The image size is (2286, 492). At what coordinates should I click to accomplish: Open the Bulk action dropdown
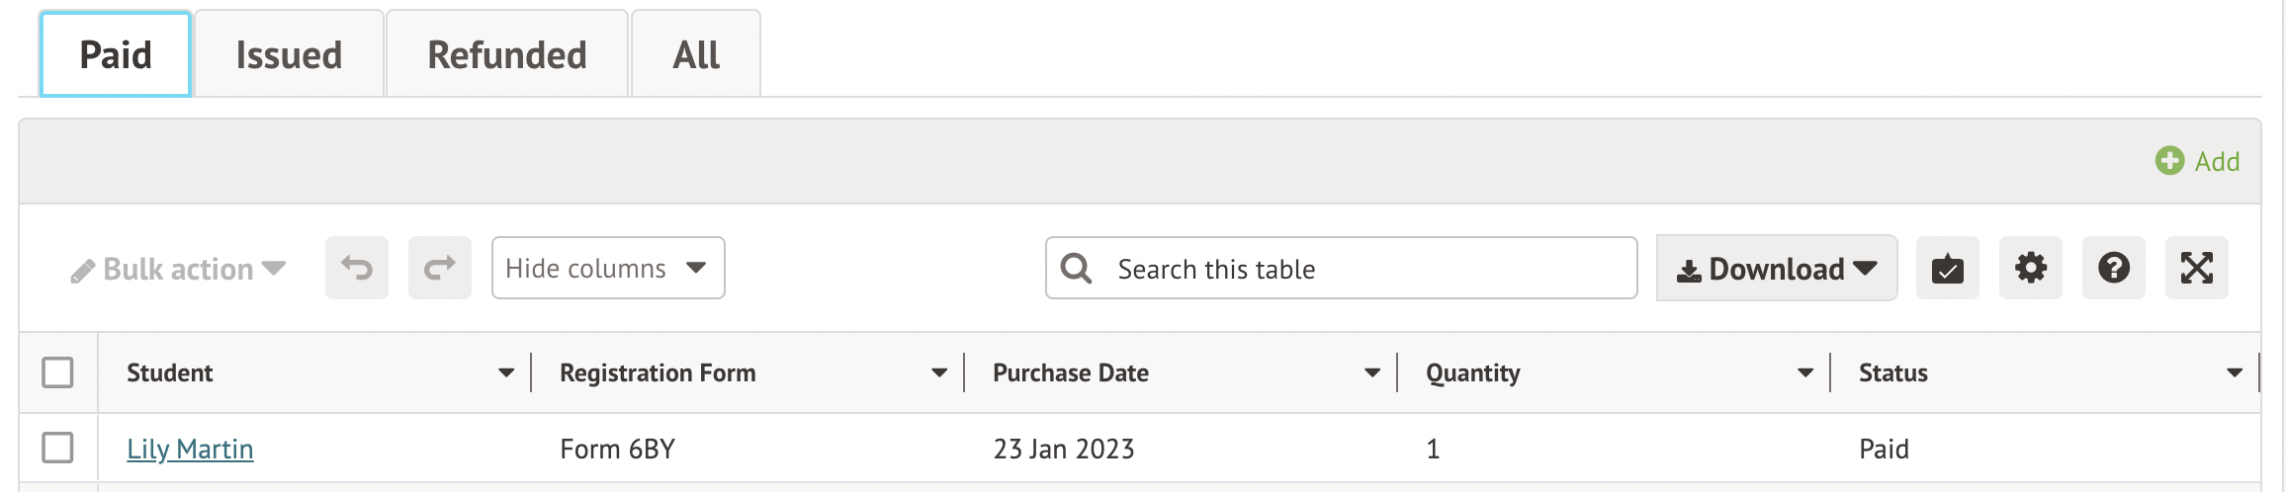click(179, 269)
